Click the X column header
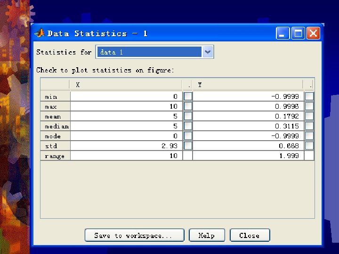 click(126, 85)
